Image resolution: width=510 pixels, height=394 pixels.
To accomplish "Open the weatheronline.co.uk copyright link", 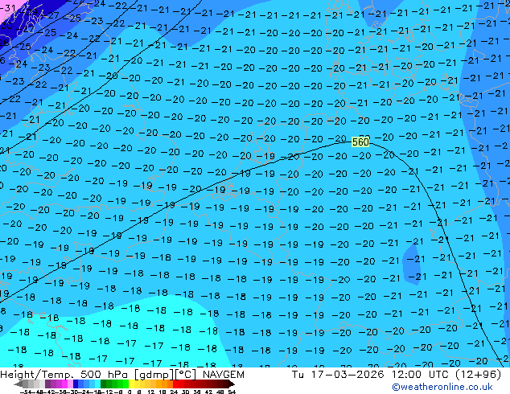I will [x=442, y=387].
